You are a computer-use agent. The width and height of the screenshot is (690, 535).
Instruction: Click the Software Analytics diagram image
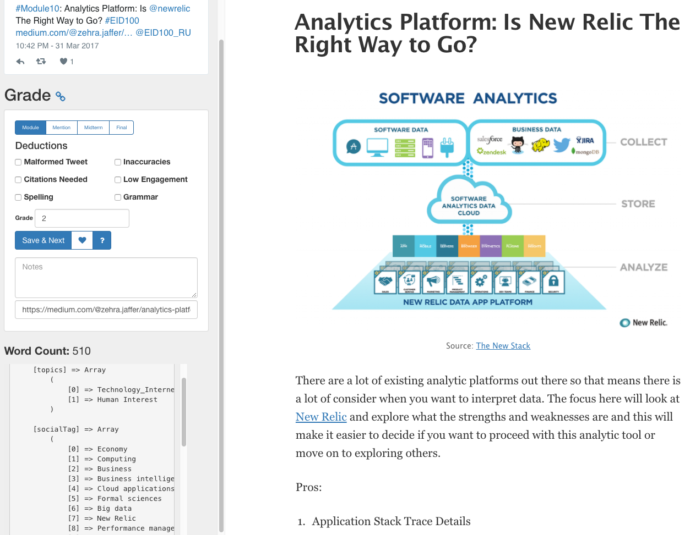[488, 208]
